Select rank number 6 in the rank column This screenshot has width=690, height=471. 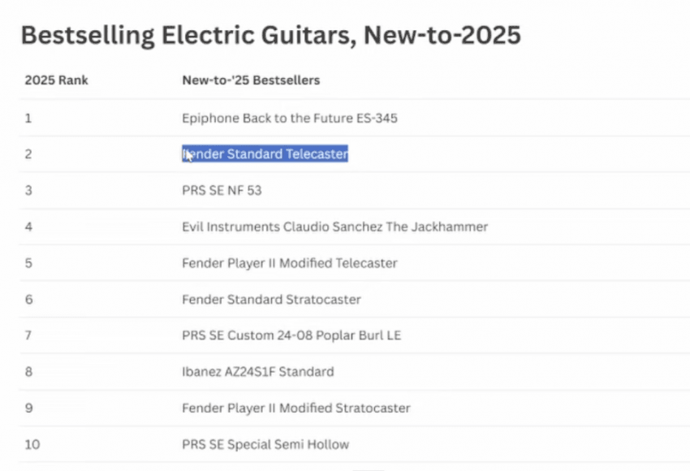coord(28,300)
